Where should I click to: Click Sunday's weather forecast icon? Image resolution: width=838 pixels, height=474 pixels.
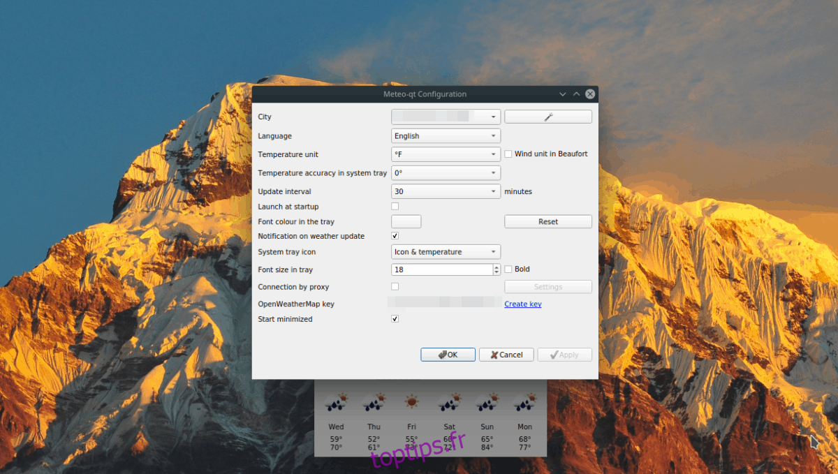tap(487, 402)
